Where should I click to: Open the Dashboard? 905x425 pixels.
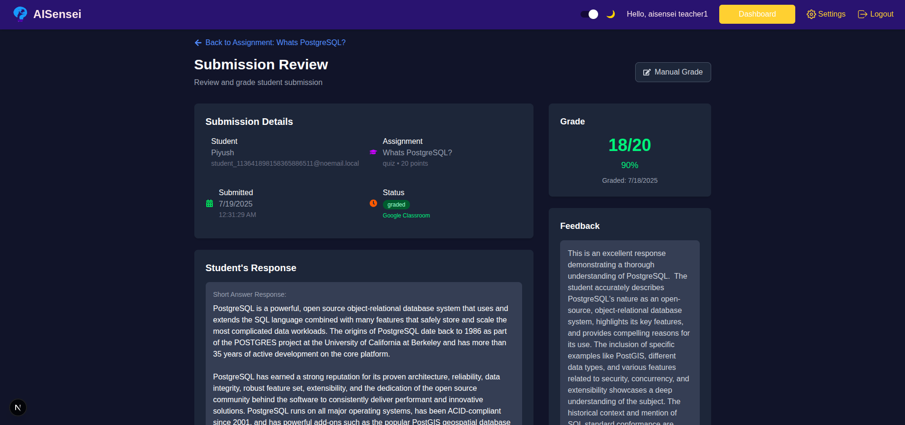(x=757, y=14)
